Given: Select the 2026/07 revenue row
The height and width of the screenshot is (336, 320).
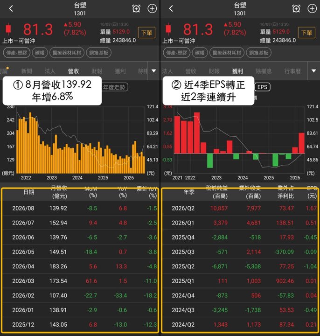Looking at the screenshot, I should [x=80, y=223].
